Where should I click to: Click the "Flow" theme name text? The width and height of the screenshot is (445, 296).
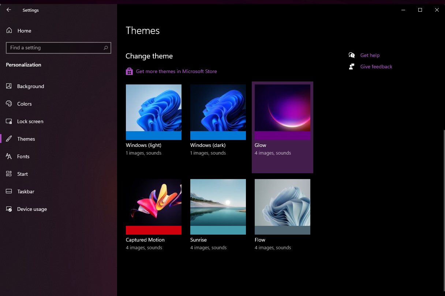[260, 240]
